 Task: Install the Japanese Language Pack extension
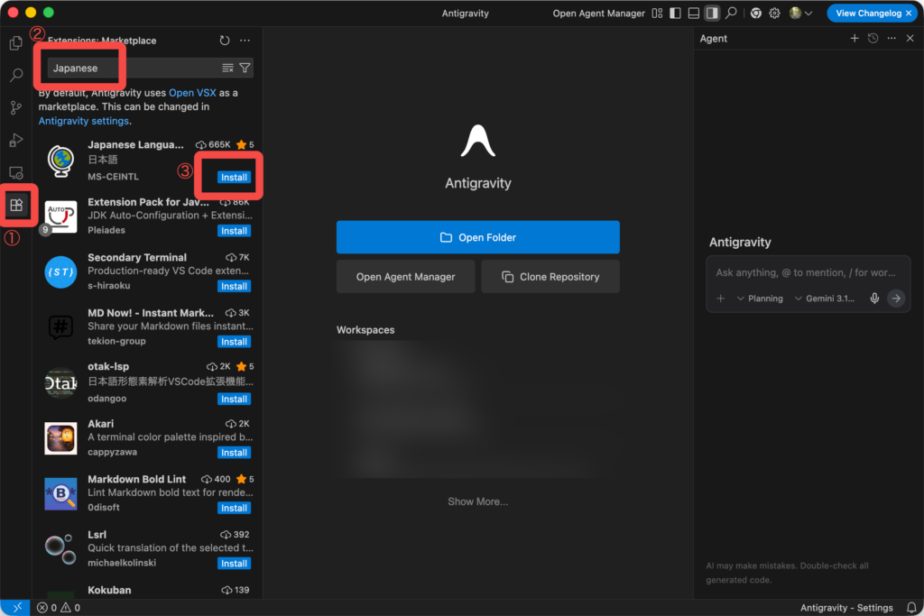pos(234,177)
